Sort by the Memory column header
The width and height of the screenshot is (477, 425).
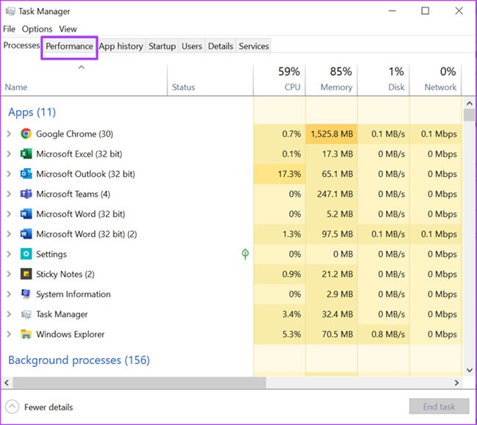coord(331,80)
